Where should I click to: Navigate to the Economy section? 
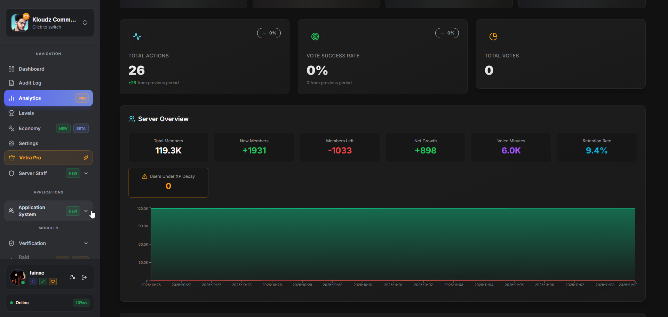point(30,128)
